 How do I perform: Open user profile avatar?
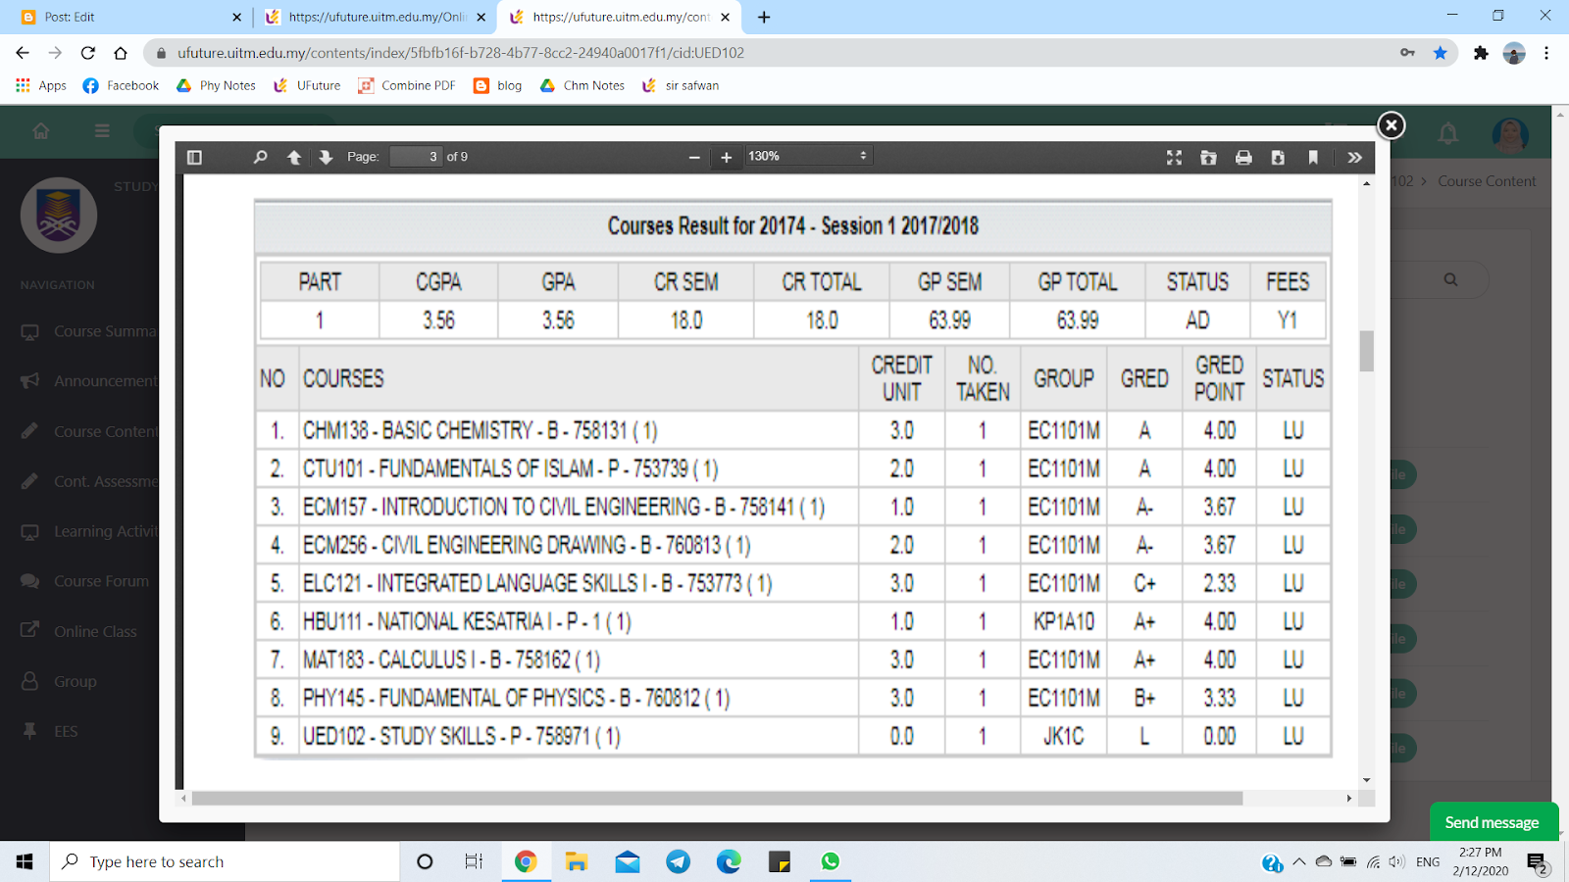1510,135
